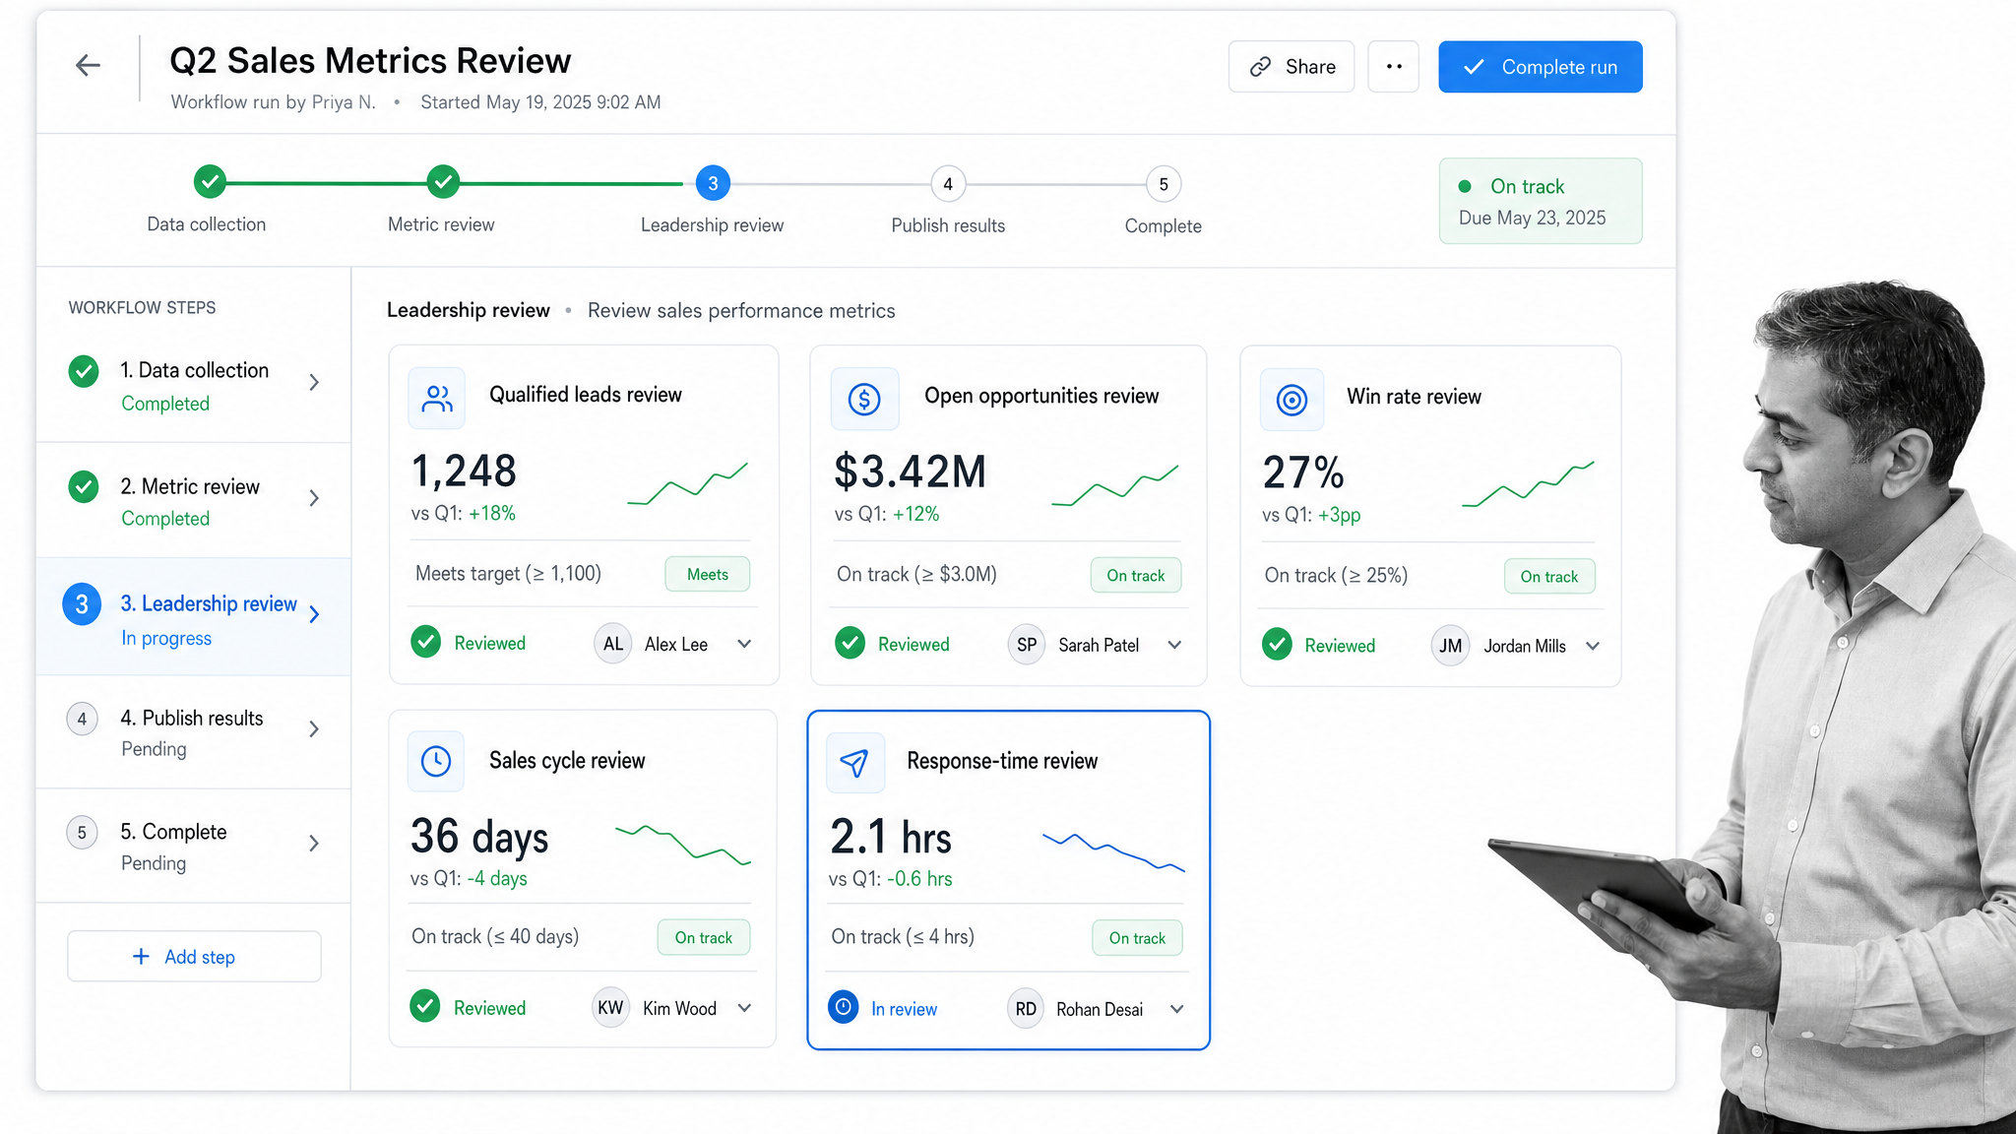Click the Qualified leads trend sparkline
This screenshot has height=1134, width=2016.
[687, 482]
